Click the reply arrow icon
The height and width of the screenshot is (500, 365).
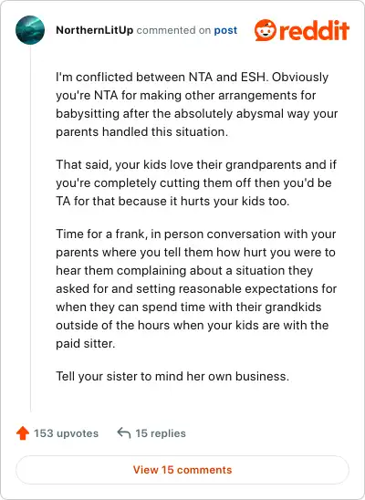pos(124,433)
